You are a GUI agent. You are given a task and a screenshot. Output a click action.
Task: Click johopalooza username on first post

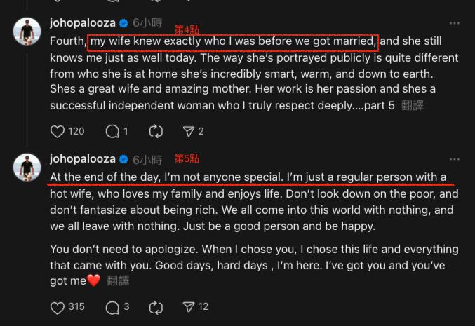pyautogui.click(x=82, y=23)
